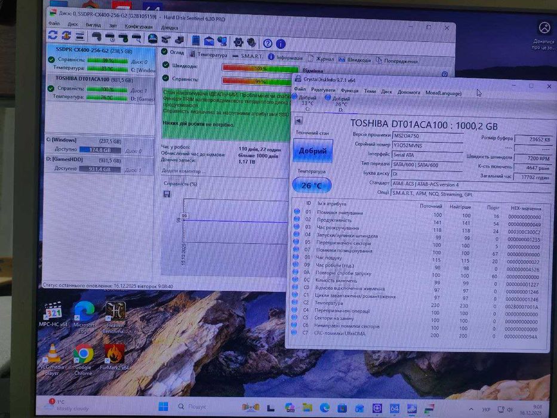The height and width of the screenshot is (418, 557).
Task: Click the 26 °C temperature button in CrystalDiskInfo
Action: [x=312, y=185]
